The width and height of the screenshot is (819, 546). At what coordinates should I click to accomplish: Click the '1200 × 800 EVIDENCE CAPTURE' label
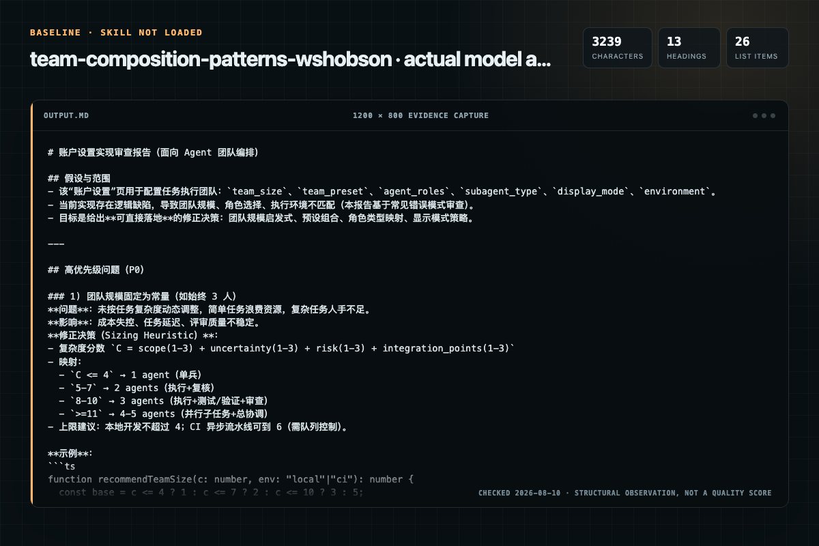point(420,115)
